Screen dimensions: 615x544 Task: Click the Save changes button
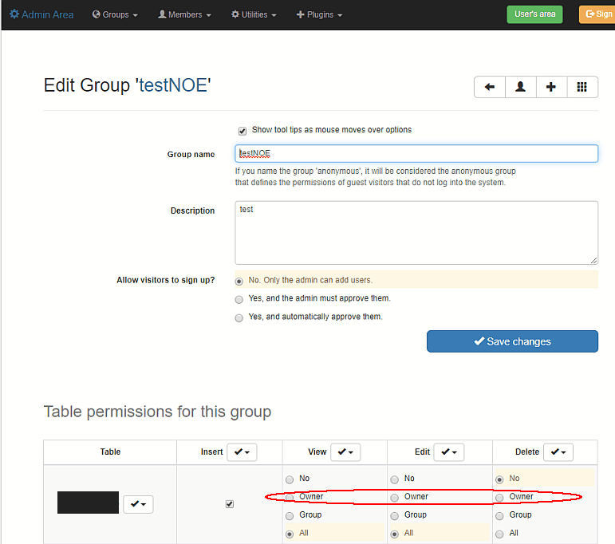[512, 341]
